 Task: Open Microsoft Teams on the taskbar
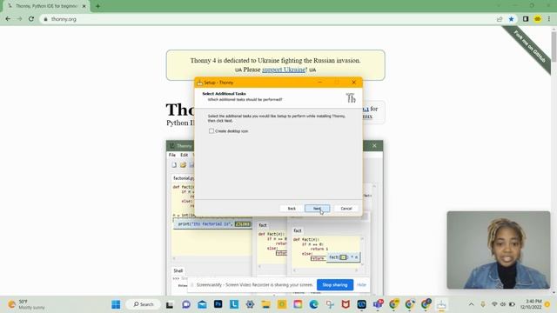378,304
